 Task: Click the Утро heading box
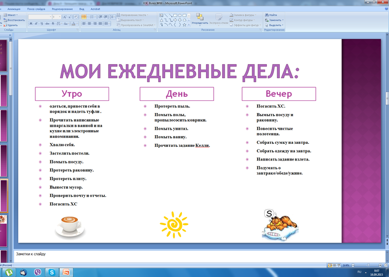tap(72, 94)
